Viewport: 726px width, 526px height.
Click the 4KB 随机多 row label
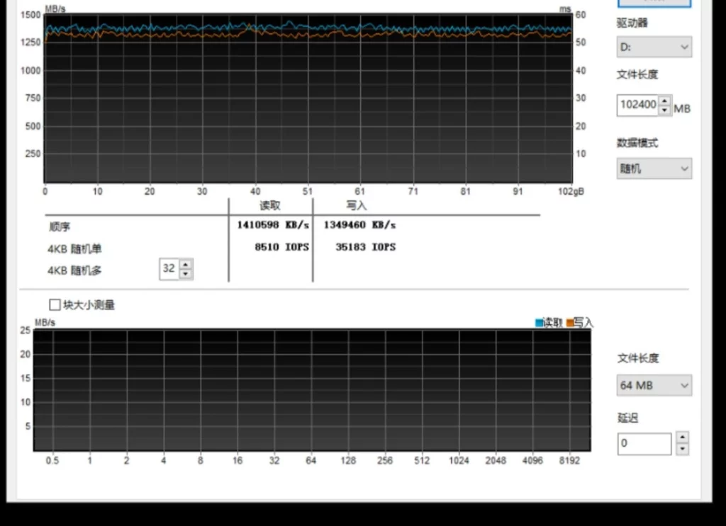74,270
